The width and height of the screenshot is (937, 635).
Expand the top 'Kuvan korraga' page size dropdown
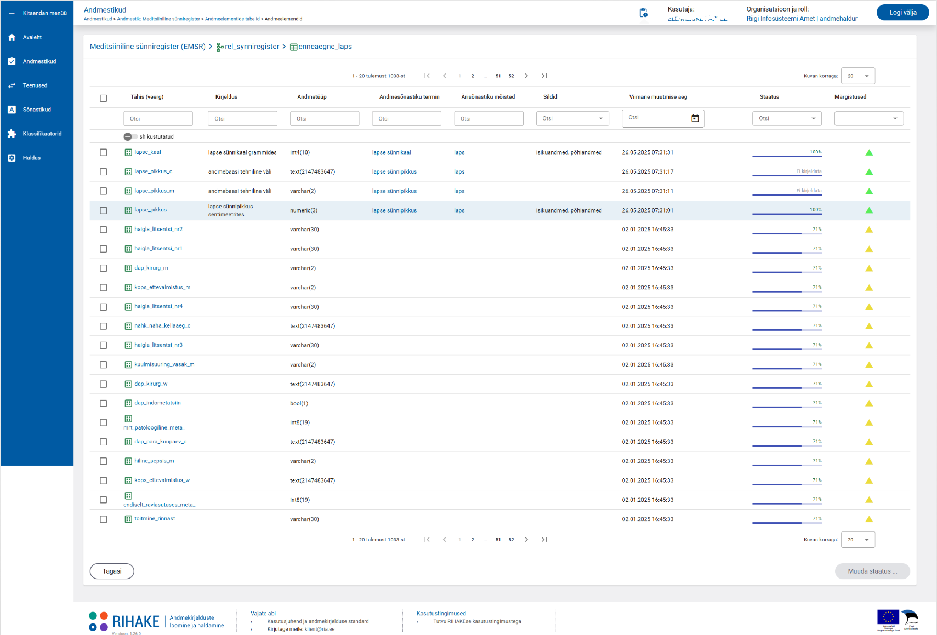tap(858, 76)
